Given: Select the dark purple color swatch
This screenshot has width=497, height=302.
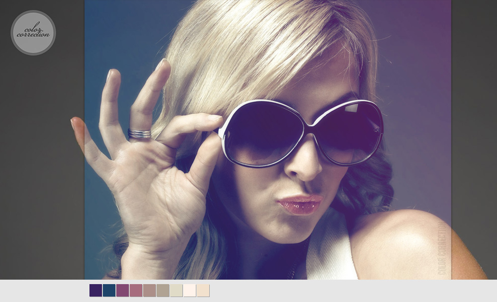Looking at the screenshot, I should (x=96, y=291).
